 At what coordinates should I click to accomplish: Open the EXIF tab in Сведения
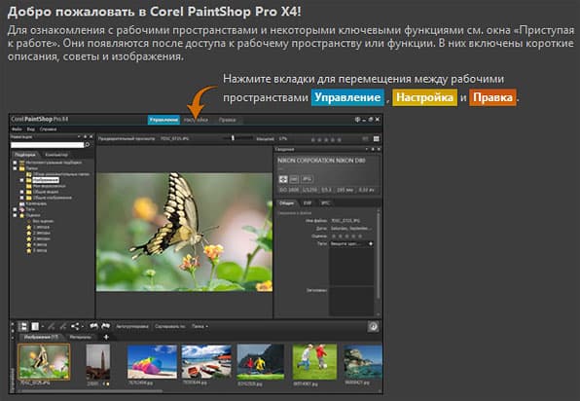point(308,203)
